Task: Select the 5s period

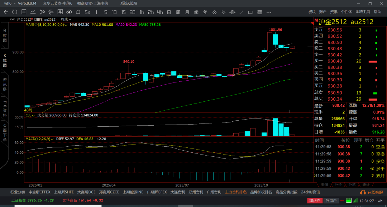Action: click(87, 12)
